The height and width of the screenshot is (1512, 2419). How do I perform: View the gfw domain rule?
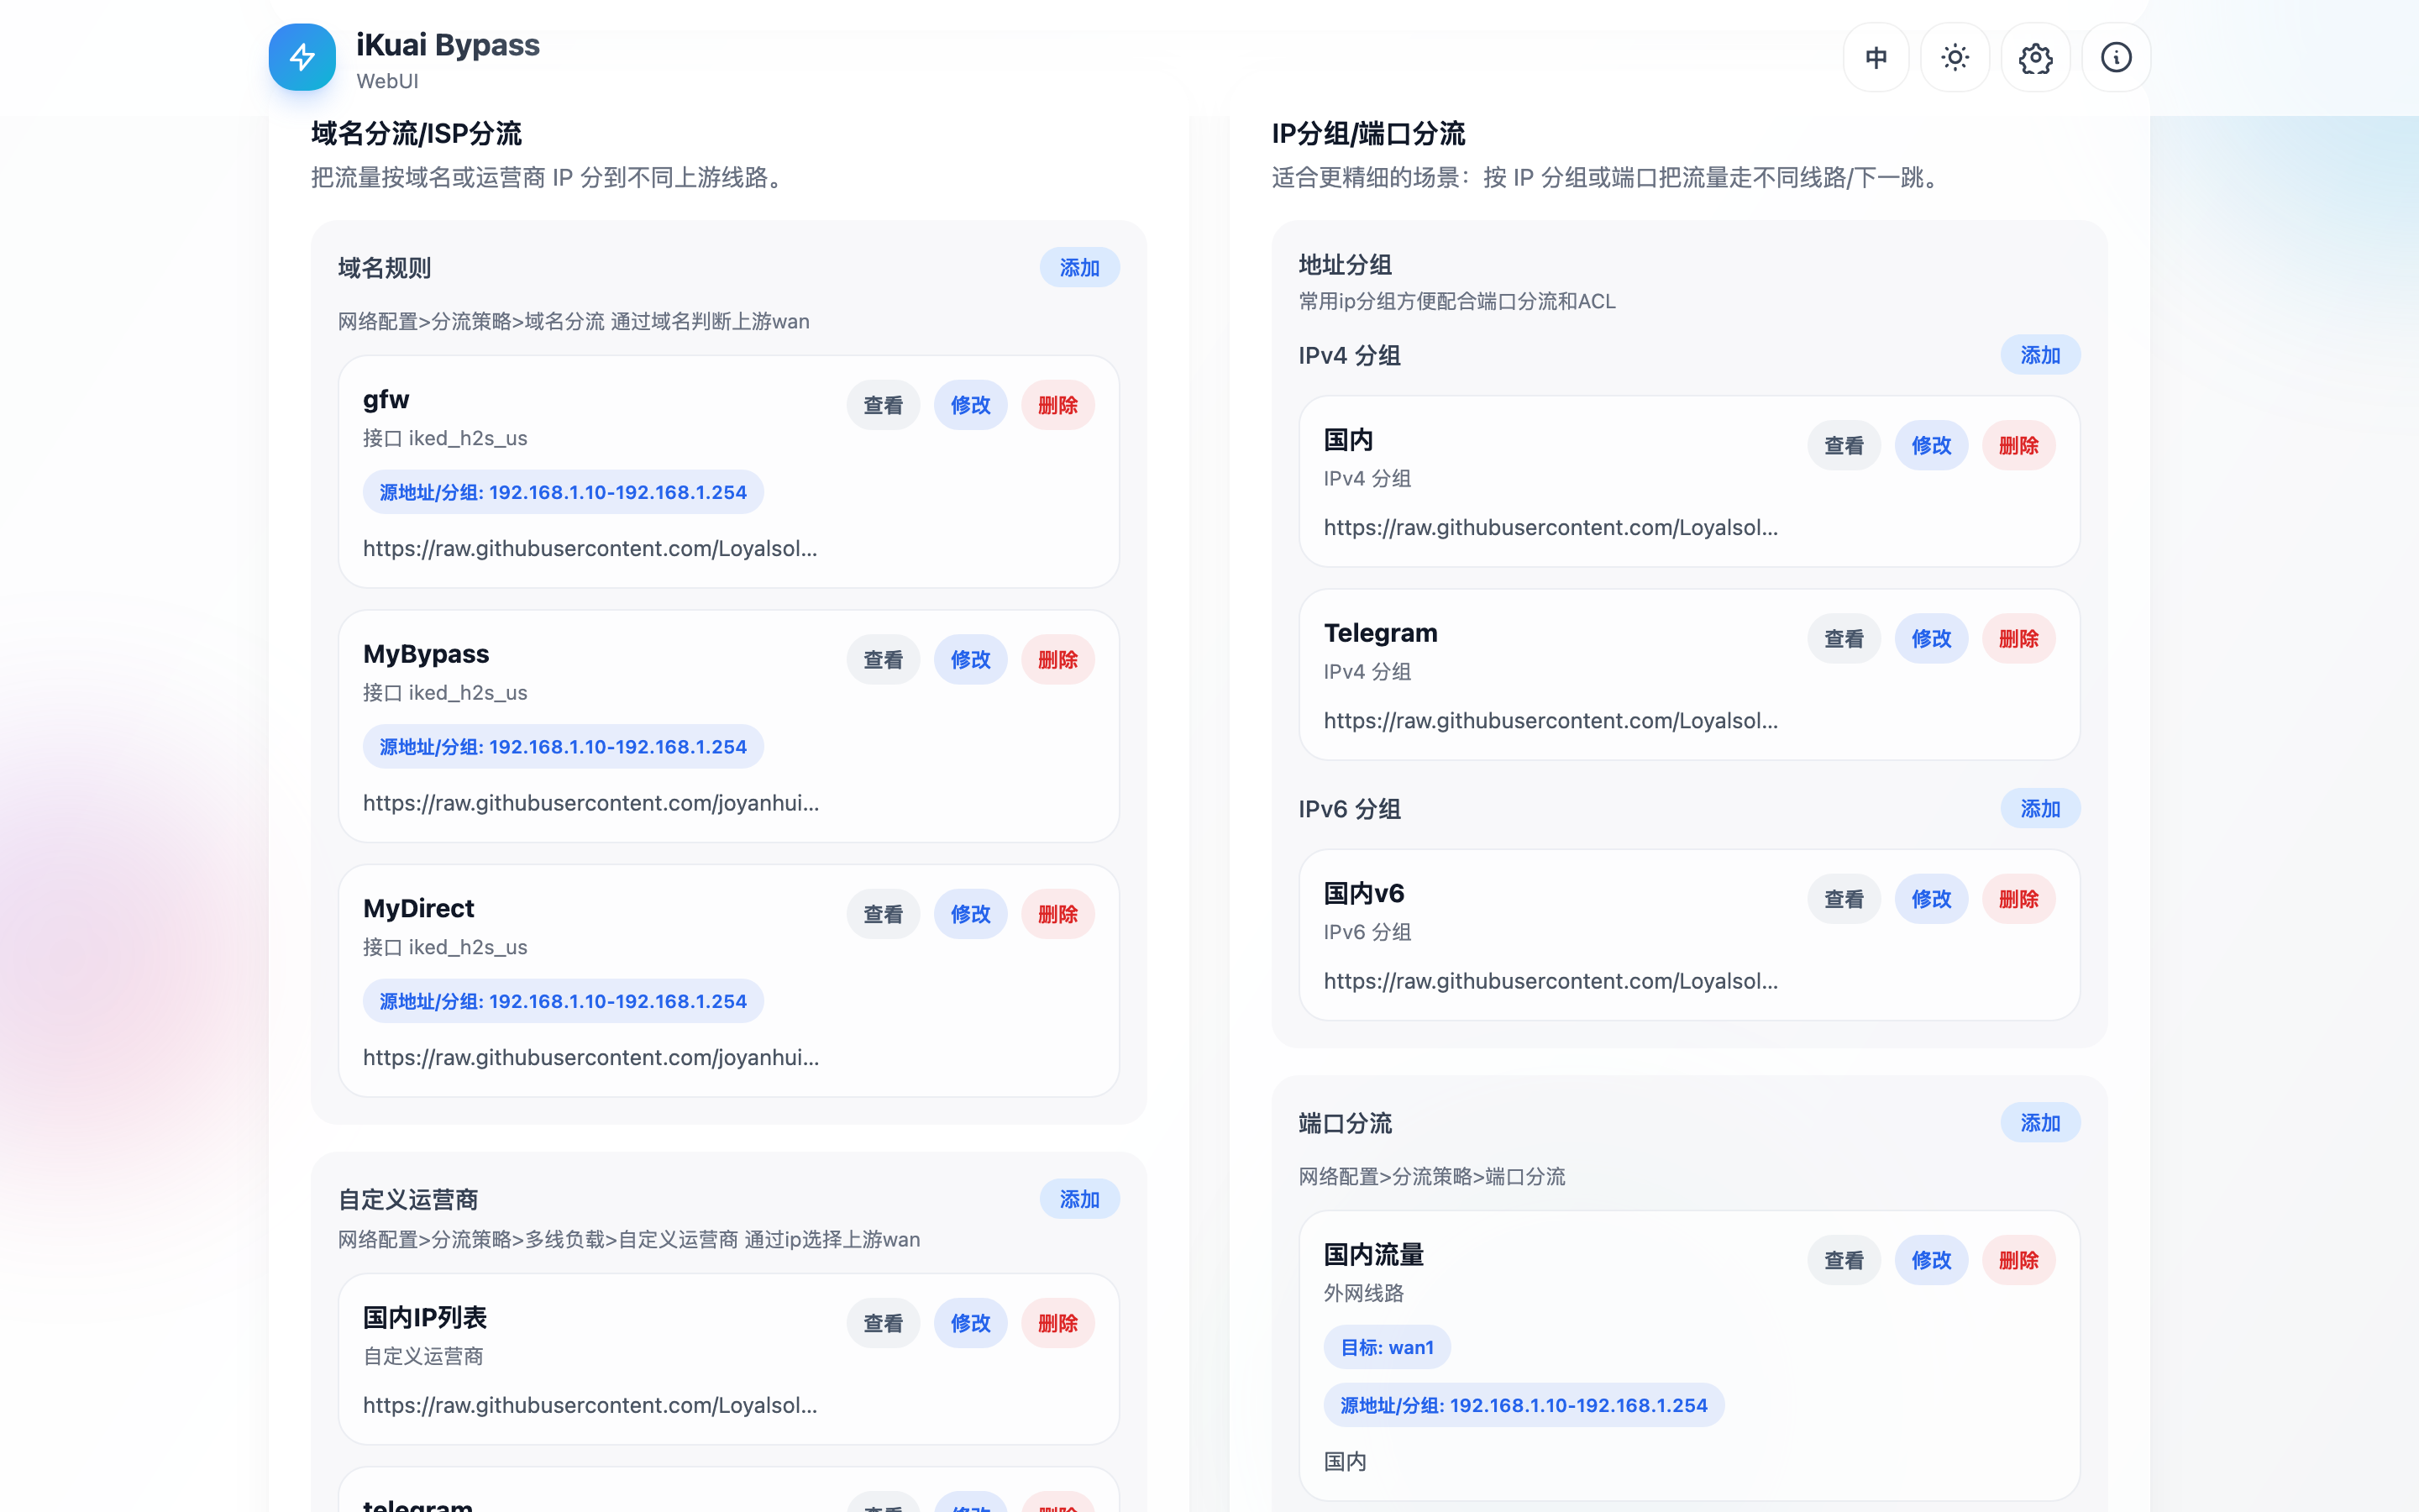(x=883, y=405)
